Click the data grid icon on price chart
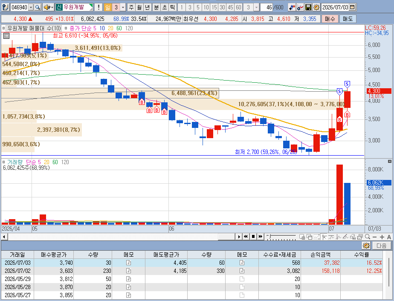 6,36
